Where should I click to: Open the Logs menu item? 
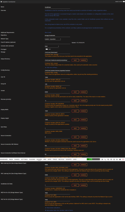75,159
